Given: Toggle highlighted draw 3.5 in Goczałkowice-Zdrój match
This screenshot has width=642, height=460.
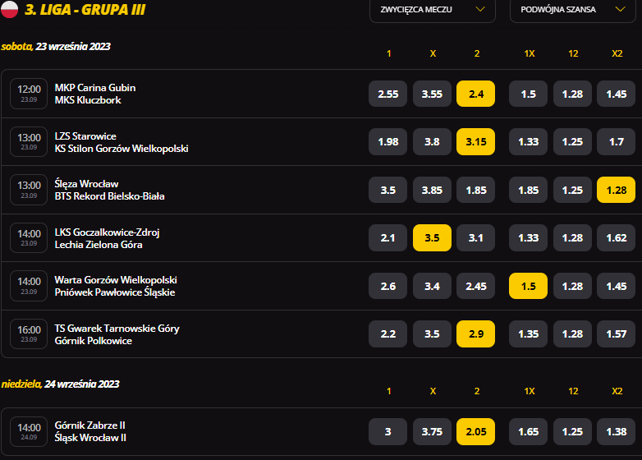Looking at the screenshot, I should click(432, 237).
